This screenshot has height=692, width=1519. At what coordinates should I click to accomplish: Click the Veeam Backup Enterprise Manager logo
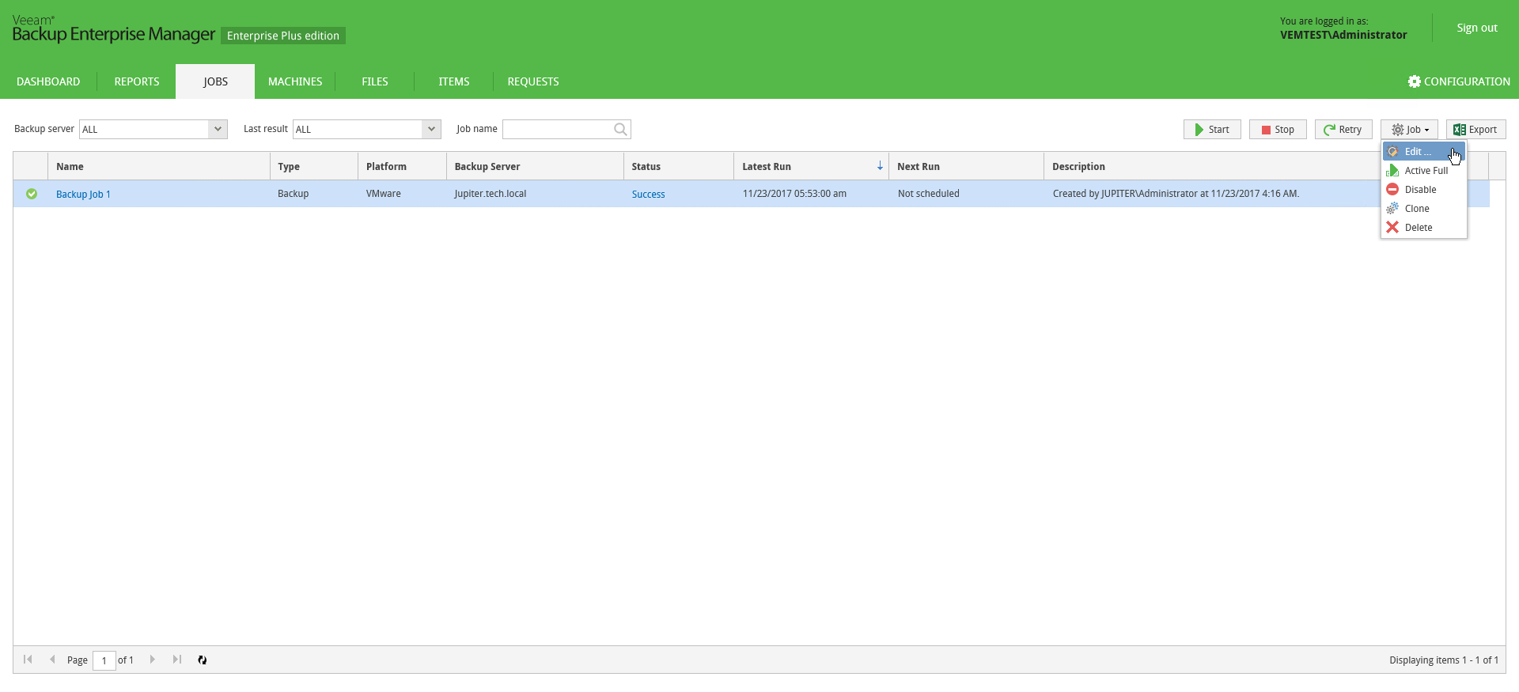click(113, 29)
